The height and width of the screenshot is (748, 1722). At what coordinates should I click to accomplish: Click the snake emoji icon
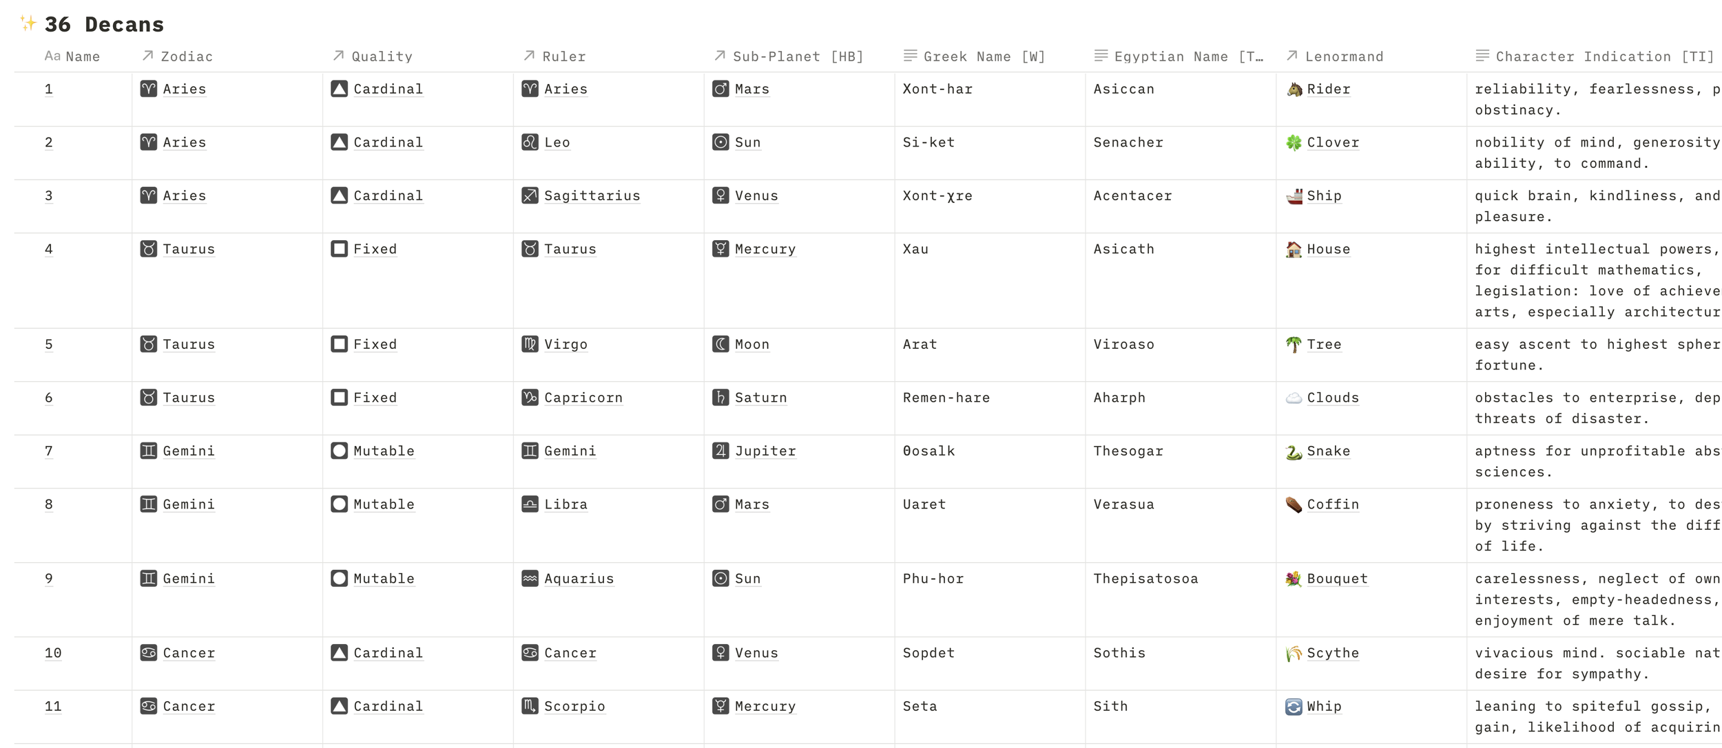[1294, 451]
